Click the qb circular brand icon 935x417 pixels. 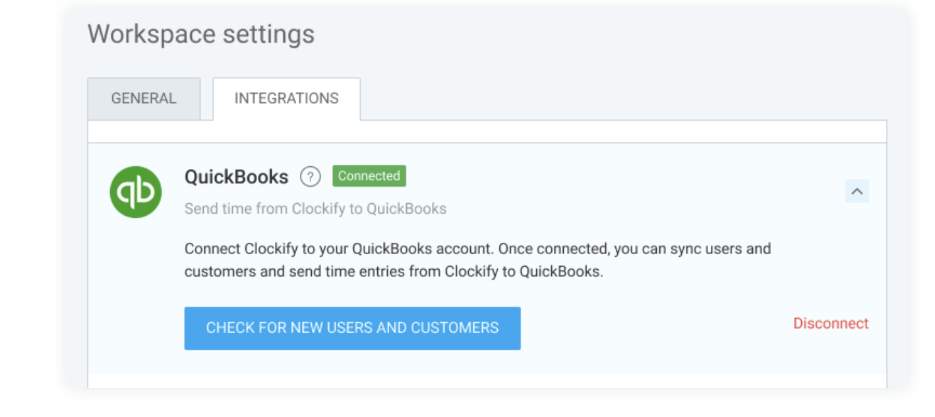pyautogui.click(x=136, y=192)
